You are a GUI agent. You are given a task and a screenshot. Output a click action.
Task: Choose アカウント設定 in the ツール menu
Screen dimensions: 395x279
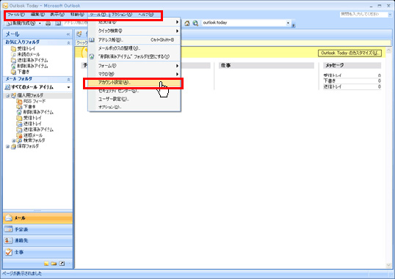click(134, 83)
